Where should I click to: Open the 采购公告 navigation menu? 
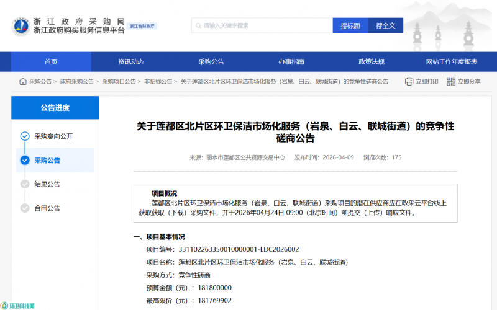click(211, 61)
